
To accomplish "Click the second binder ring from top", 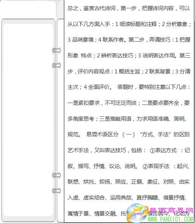I will click(57, 65).
